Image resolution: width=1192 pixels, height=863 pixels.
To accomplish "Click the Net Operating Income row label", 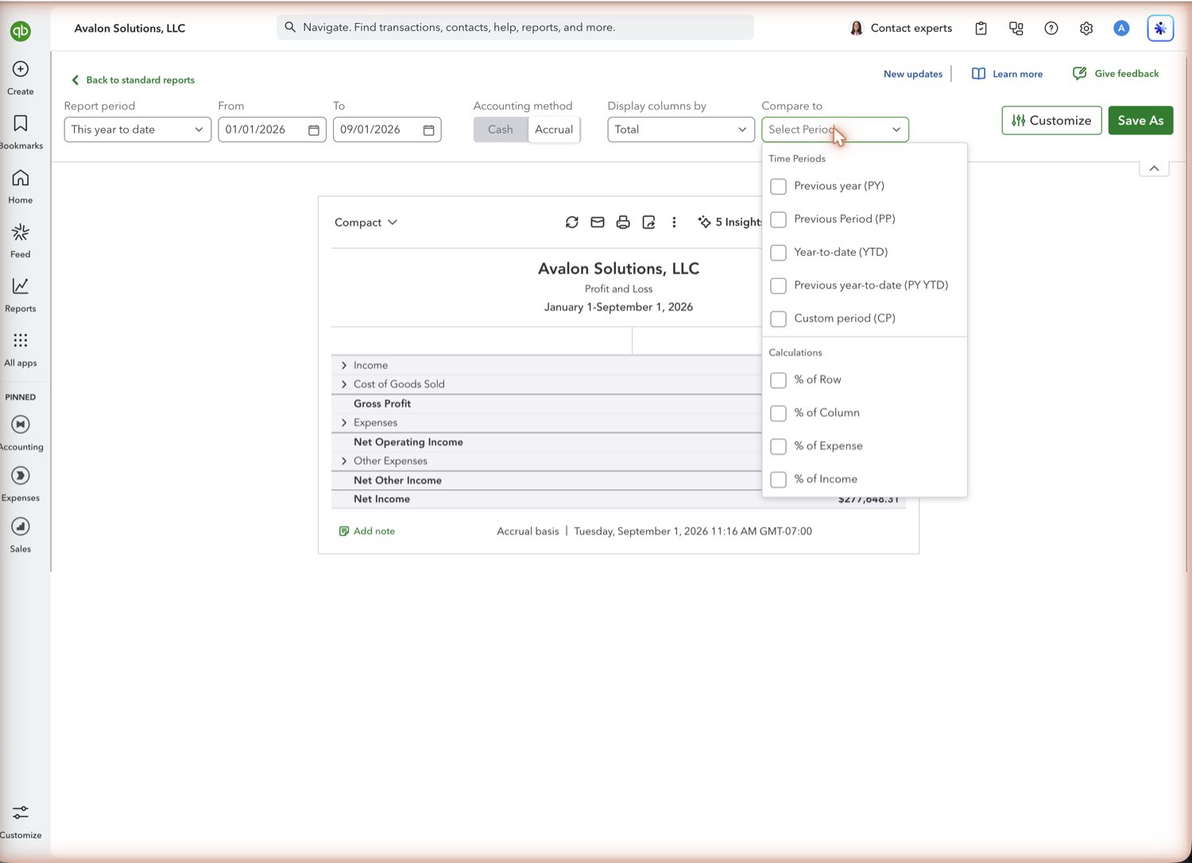I will [x=408, y=442].
